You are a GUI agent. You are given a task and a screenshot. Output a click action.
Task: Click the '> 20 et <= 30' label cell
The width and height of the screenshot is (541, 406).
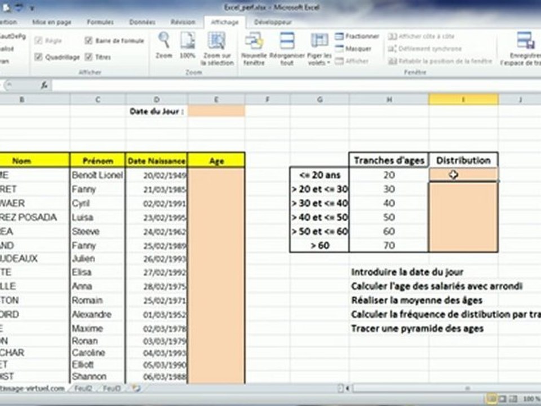(320, 189)
